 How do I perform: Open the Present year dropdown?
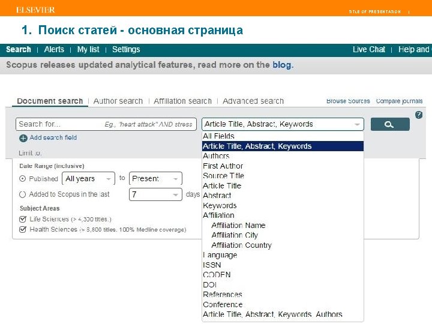click(155, 179)
